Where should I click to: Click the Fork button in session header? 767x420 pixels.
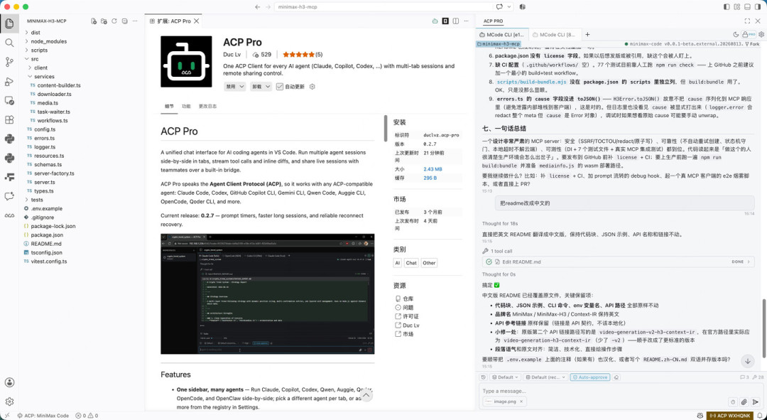coord(752,44)
